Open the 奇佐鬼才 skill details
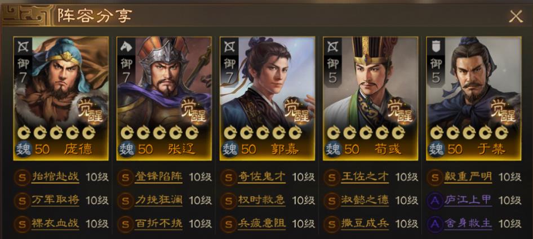This screenshot has width=533, height=239. pyautogui.click(x=261, y=177)
